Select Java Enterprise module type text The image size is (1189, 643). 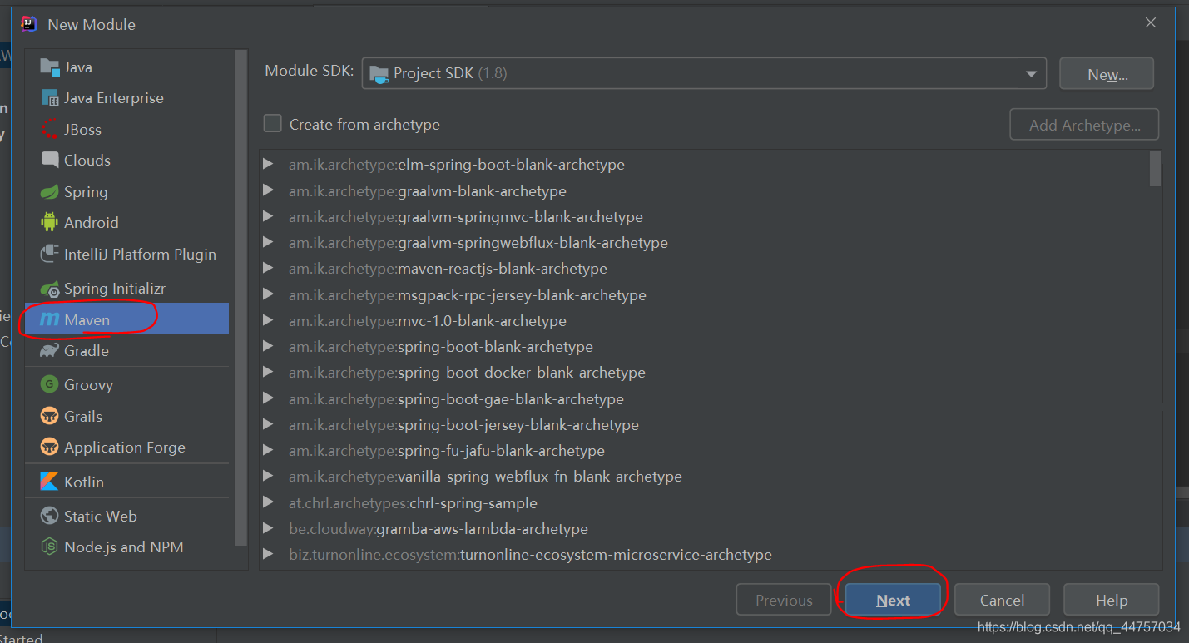pos(114,98)
